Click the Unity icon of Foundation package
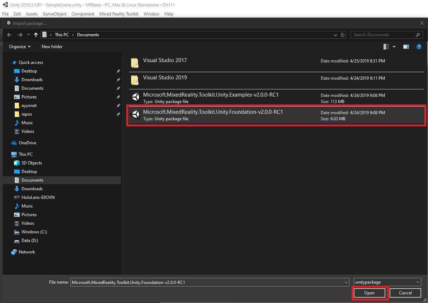 135,114
